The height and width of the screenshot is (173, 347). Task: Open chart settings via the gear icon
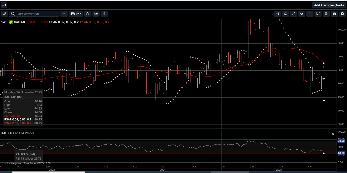tap(342, 14)
